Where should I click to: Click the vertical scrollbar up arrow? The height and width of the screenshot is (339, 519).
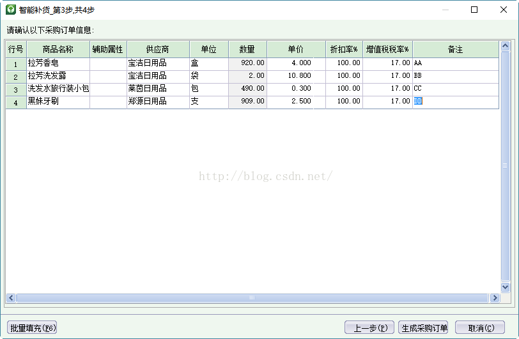tap(505, 46)
